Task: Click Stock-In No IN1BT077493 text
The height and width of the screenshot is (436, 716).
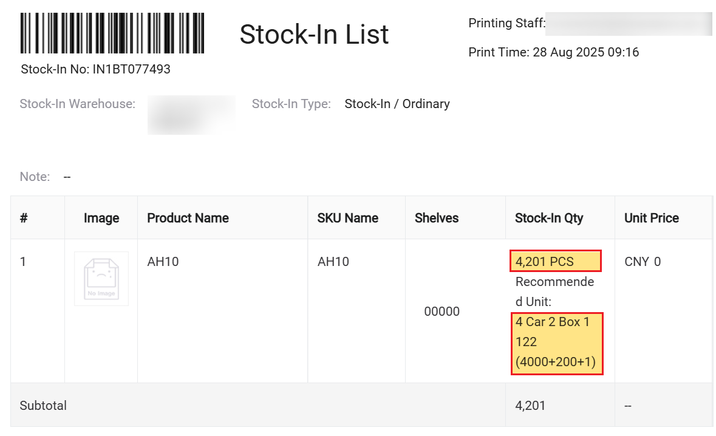Action: pos(95,69)
